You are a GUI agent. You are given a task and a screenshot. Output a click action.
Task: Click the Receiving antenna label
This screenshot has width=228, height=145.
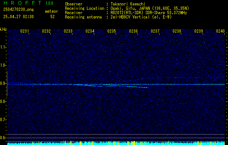tap(83, 17)
